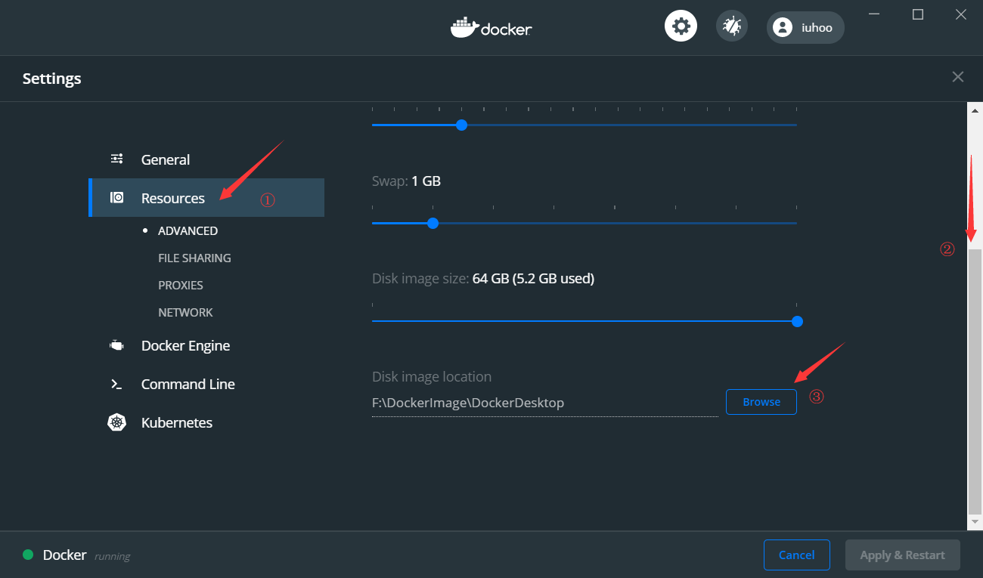Switch to the FILE SHARING subsection
Screen dimensions: 983x578
coord(194,258)
